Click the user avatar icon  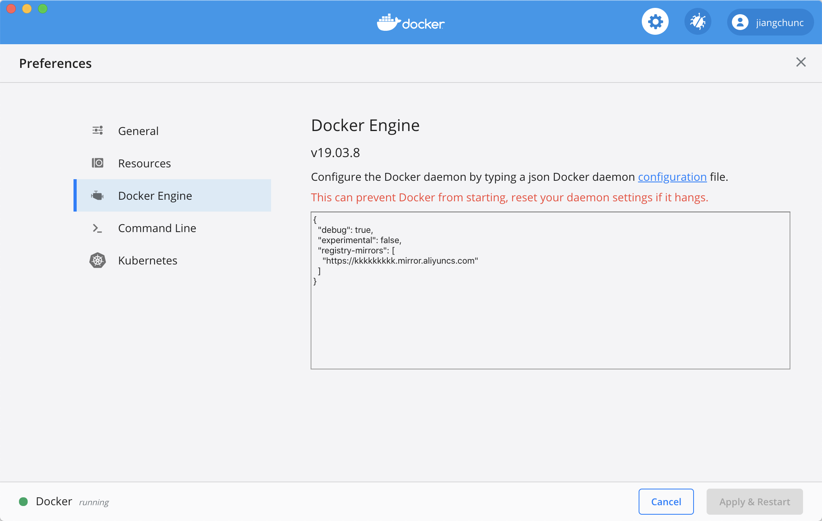click(740, 22)
